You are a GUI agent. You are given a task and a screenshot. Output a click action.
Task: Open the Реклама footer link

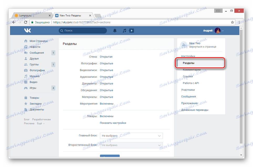(x=29, y=123)
